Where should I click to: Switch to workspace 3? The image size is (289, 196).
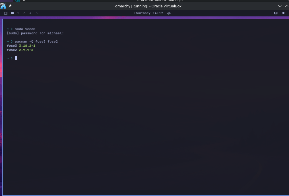point(24,13)
